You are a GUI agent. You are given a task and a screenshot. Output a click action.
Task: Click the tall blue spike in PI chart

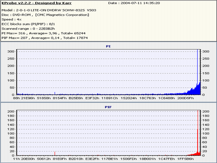(197, 68)
